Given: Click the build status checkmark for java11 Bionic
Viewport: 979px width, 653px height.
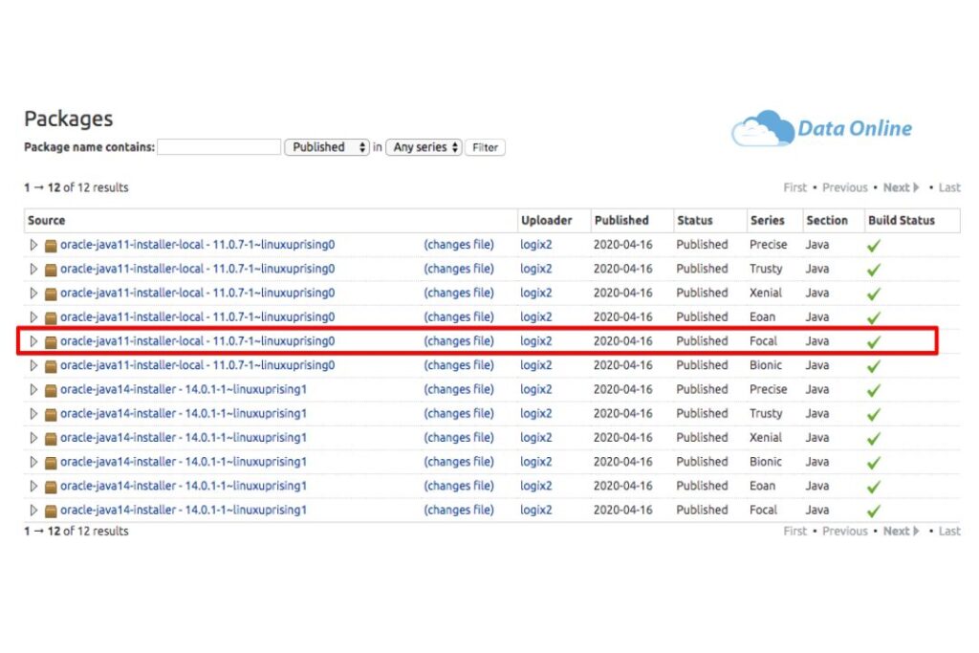Looking at the screenshot, I should tap(874, 366).
